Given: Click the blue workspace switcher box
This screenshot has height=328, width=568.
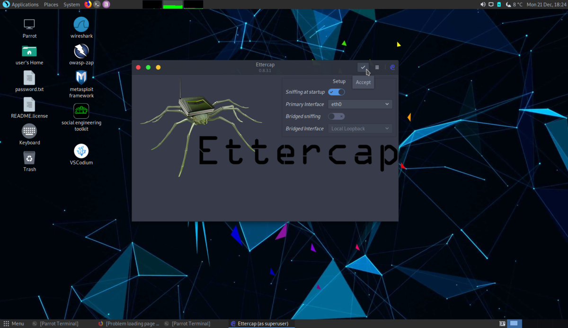Looking at the screenshot, I should 514,324.
